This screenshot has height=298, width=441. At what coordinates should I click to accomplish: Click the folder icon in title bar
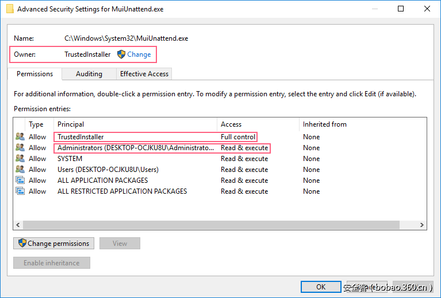coord(10,9)
